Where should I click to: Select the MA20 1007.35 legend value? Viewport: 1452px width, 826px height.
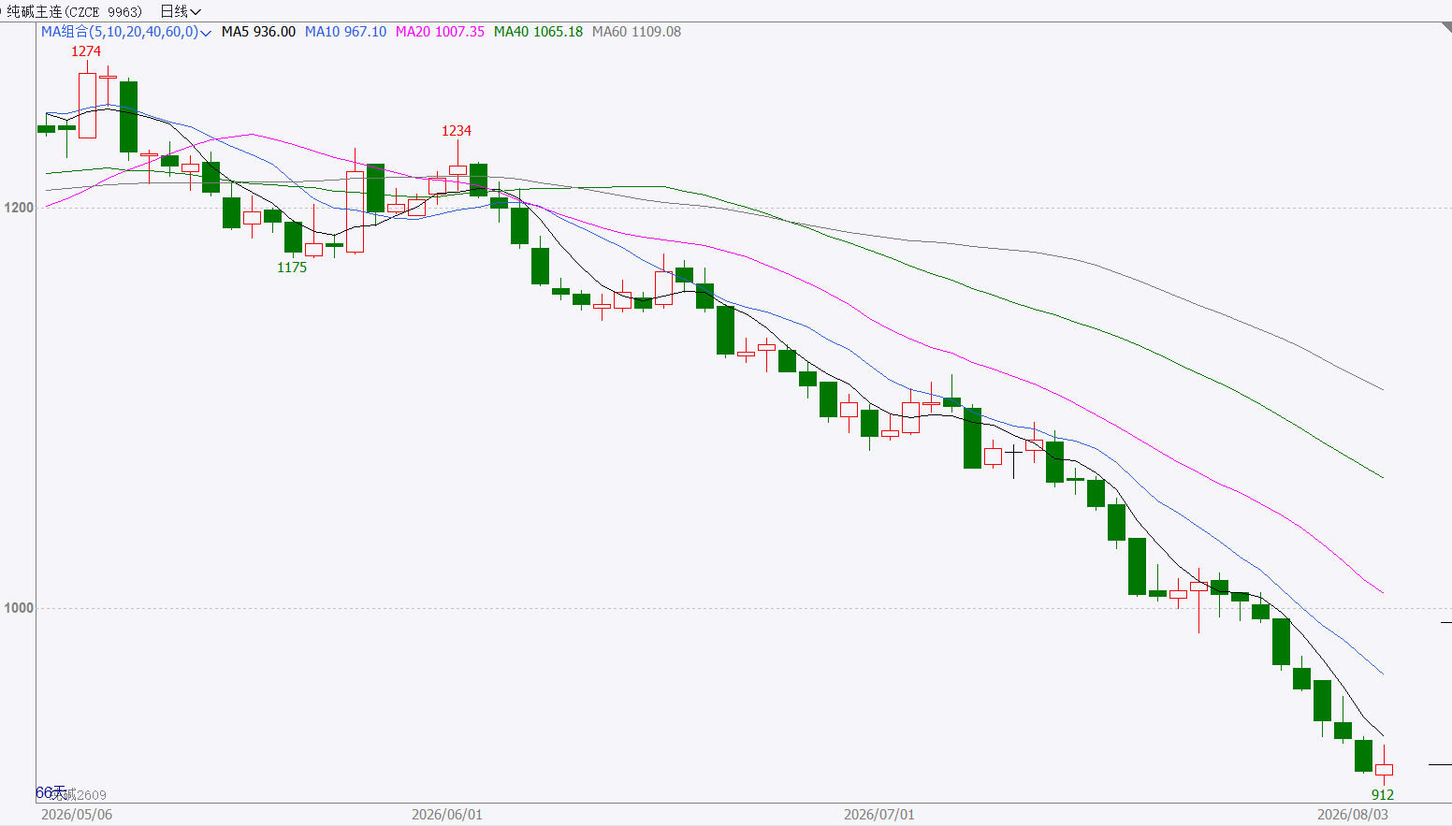pos(440,32)
